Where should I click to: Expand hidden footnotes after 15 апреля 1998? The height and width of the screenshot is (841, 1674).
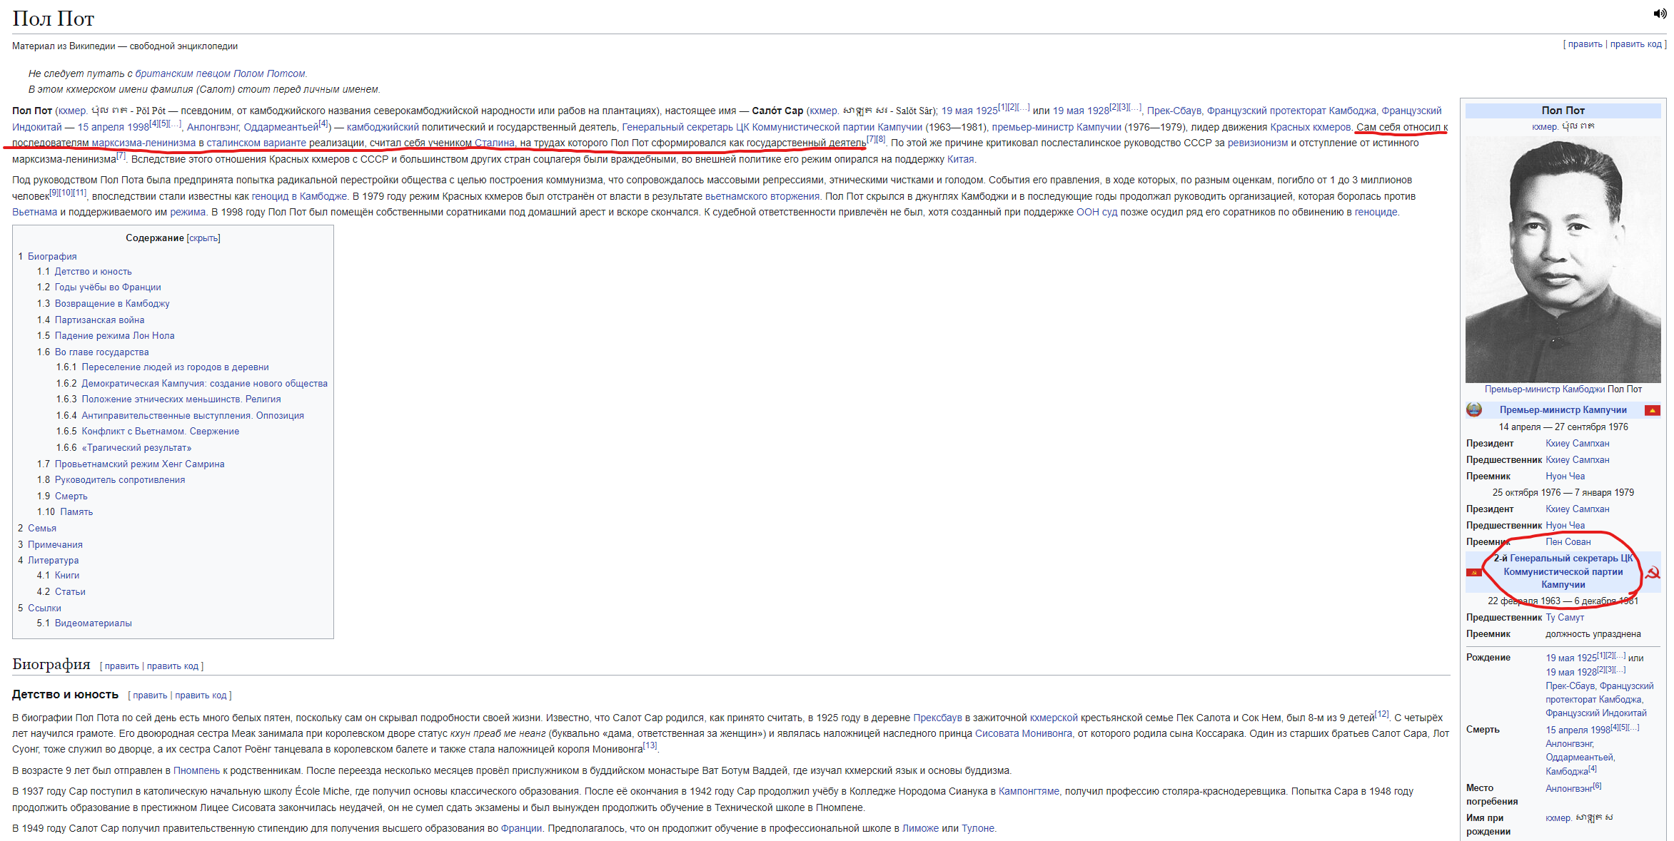[x=176, y=123]
